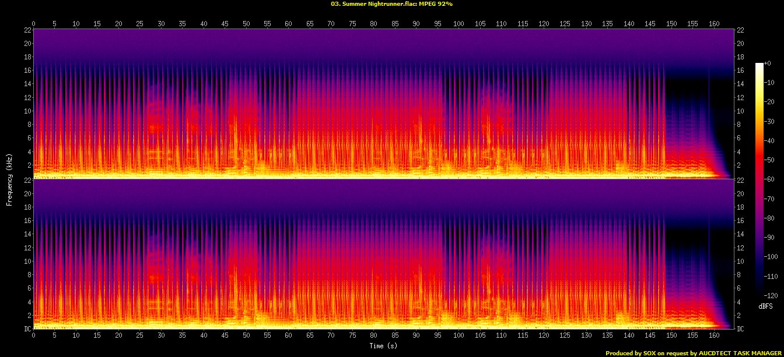Click the "45" tick on the bottom time axis
Image resolution: width=784 pixels, height=357 pixels.
[x=225, y=336]
